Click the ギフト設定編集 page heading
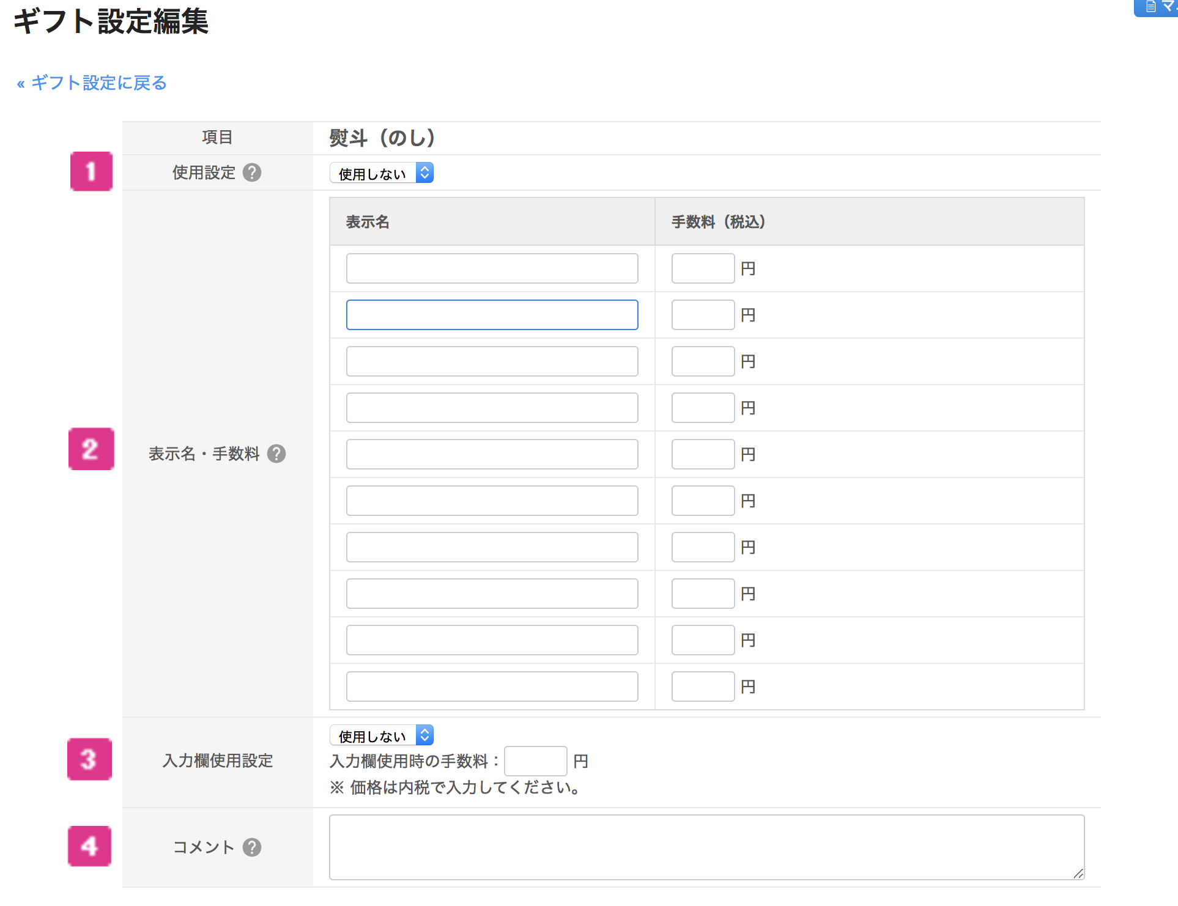Viewport: 1178px width, 906px height. pyautogui.click(x=111, y=21)
